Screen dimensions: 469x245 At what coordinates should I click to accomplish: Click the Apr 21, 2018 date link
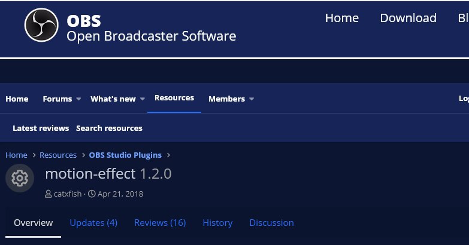(120, 194)
